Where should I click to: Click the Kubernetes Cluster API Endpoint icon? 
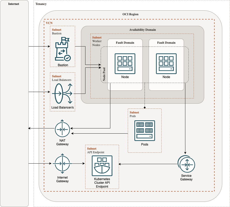(102, 166)
